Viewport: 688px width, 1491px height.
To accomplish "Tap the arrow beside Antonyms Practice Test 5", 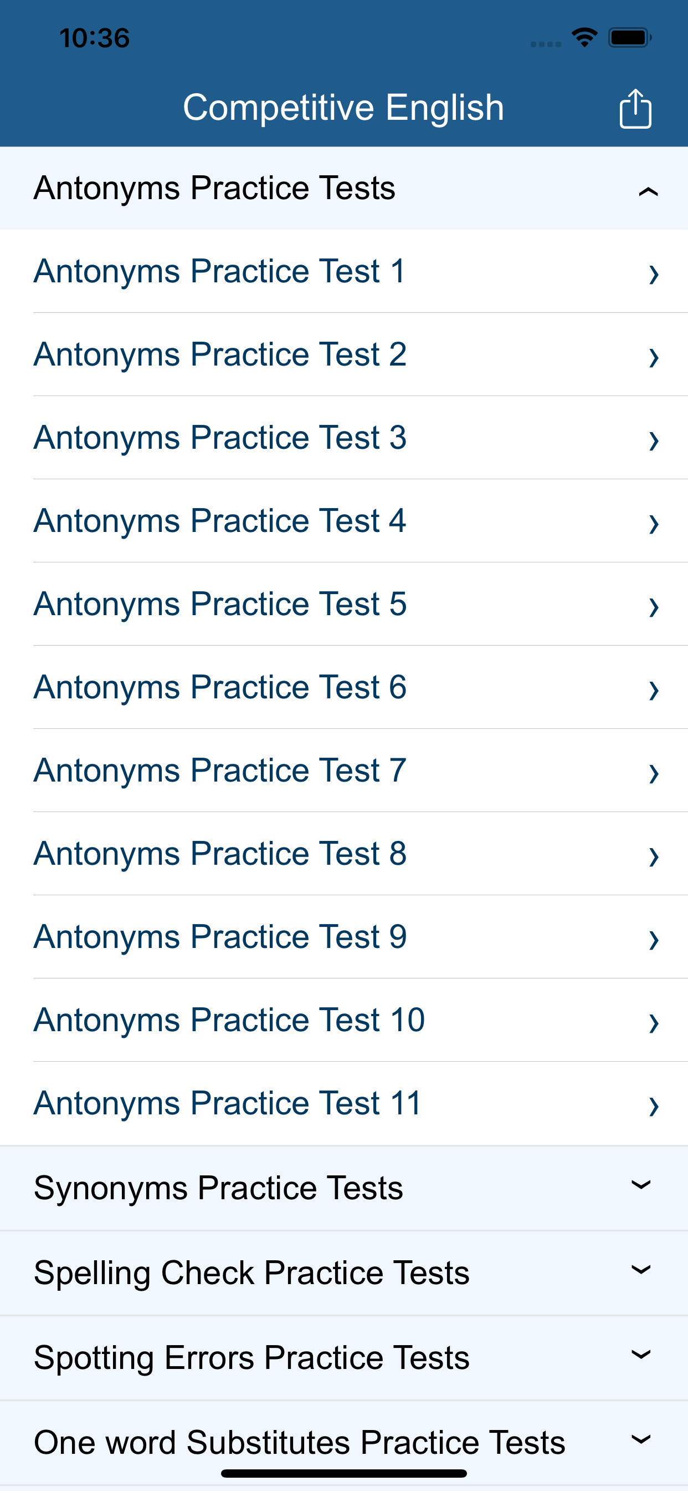I will (653, 607).
